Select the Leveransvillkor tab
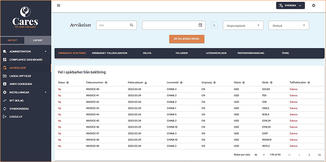326x162 pixels. pos(216,53)
